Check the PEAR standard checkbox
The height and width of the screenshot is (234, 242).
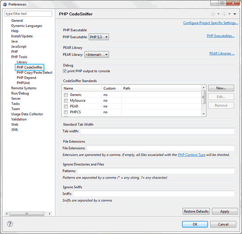pyautogui.click(x=66, y=106)
